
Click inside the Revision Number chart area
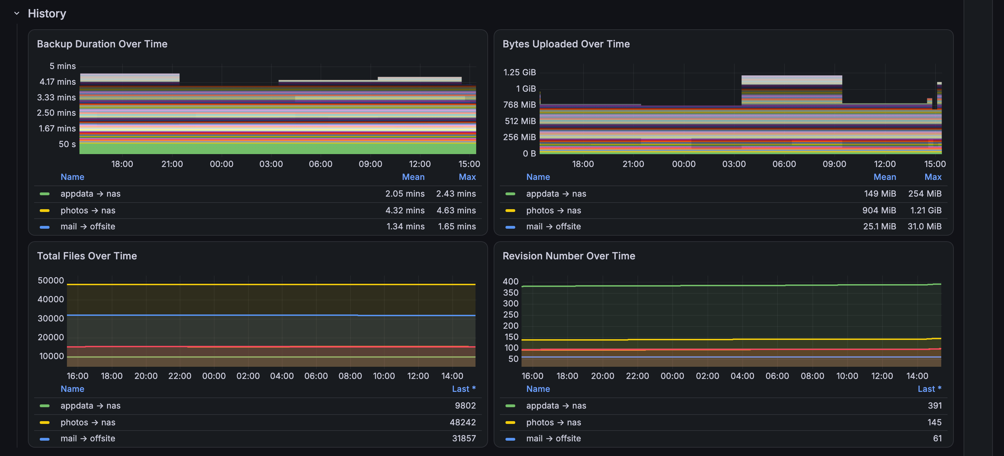[731, 321]
